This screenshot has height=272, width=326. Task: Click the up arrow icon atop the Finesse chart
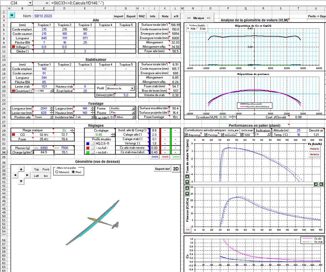(187, 188)
